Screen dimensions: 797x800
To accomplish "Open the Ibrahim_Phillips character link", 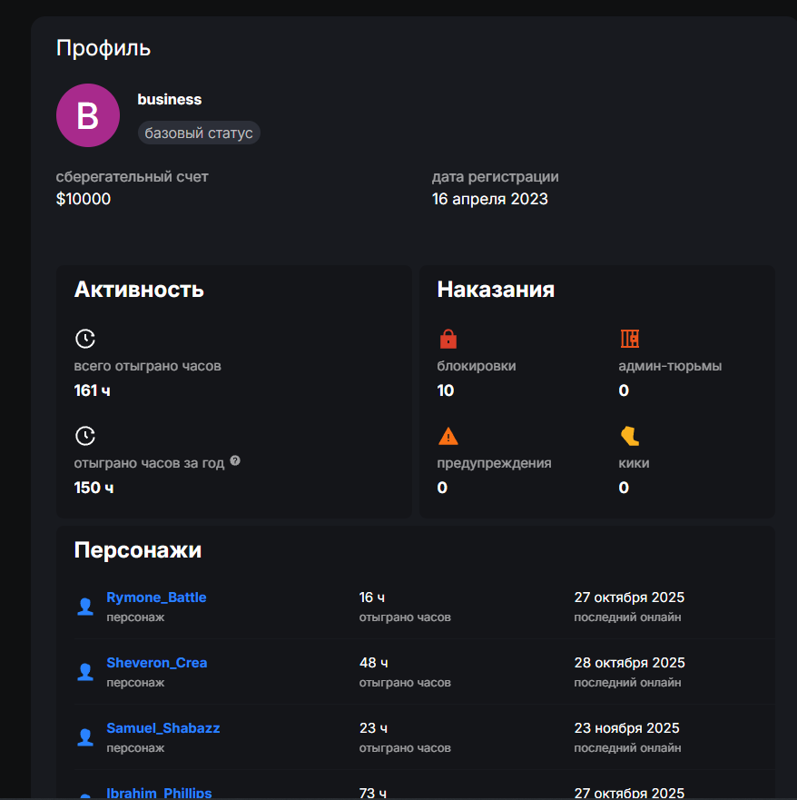I will pos(159,793).
